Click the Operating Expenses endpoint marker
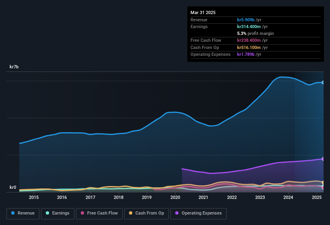330x225 pixels. tap(323, 159)
